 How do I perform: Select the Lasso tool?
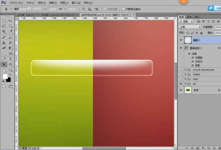coord(4,26)
